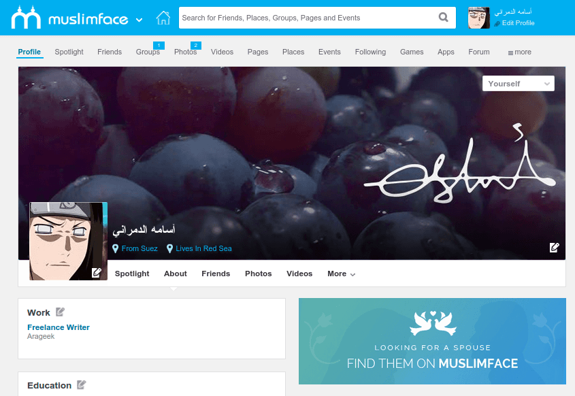Open the more navigation menu
Image resolution: width=575 pixels, height=396 pixels.
point(519,52)
